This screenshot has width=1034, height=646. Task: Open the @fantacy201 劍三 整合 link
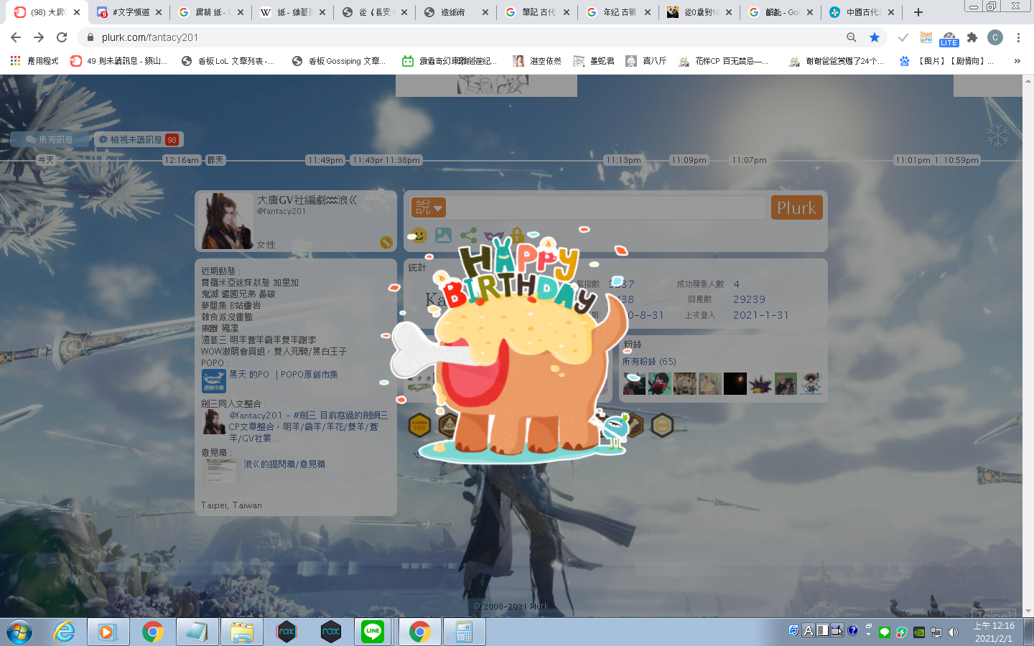coord(309,426)
